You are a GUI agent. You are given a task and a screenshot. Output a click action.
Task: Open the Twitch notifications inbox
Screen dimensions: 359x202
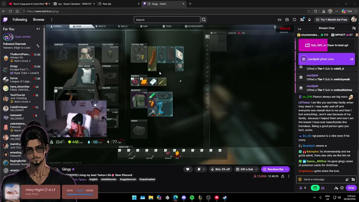pyautogui.click(x=287, y=20)
